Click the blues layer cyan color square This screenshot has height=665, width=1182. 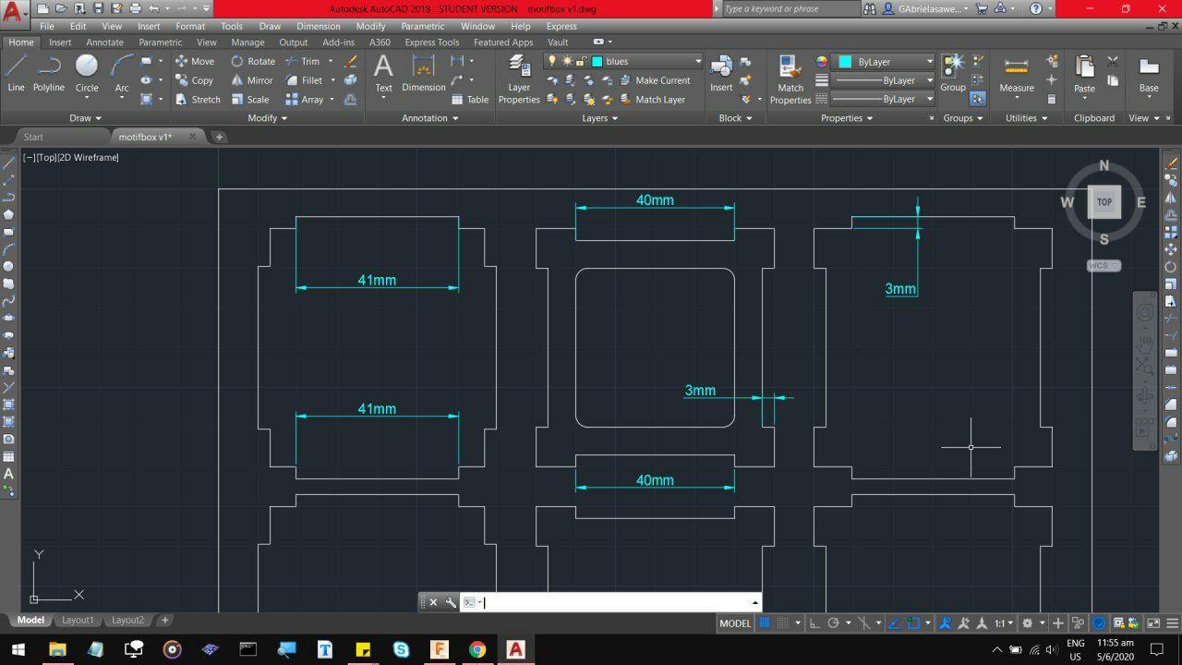tap(597, 61)
